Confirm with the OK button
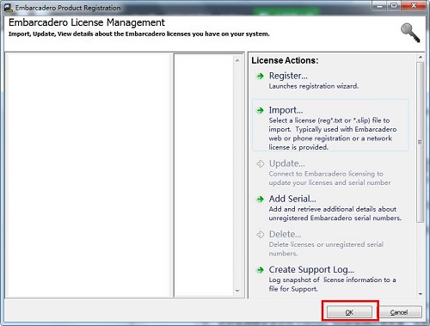 coord(349,312)
